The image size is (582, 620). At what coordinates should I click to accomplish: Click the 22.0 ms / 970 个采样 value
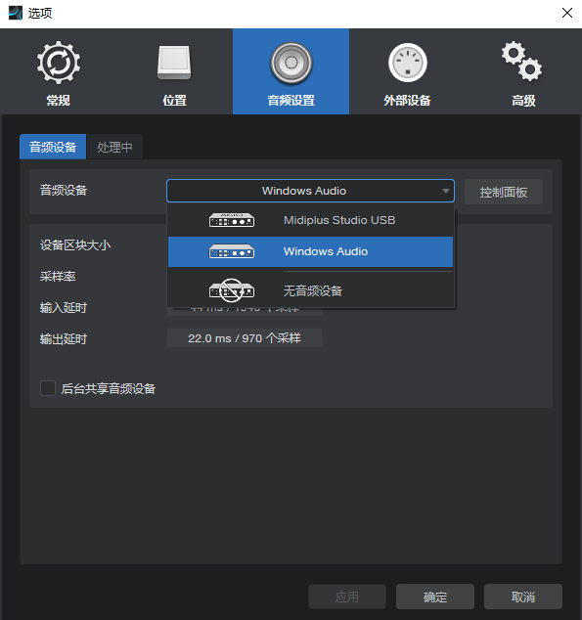coord(245,338)
